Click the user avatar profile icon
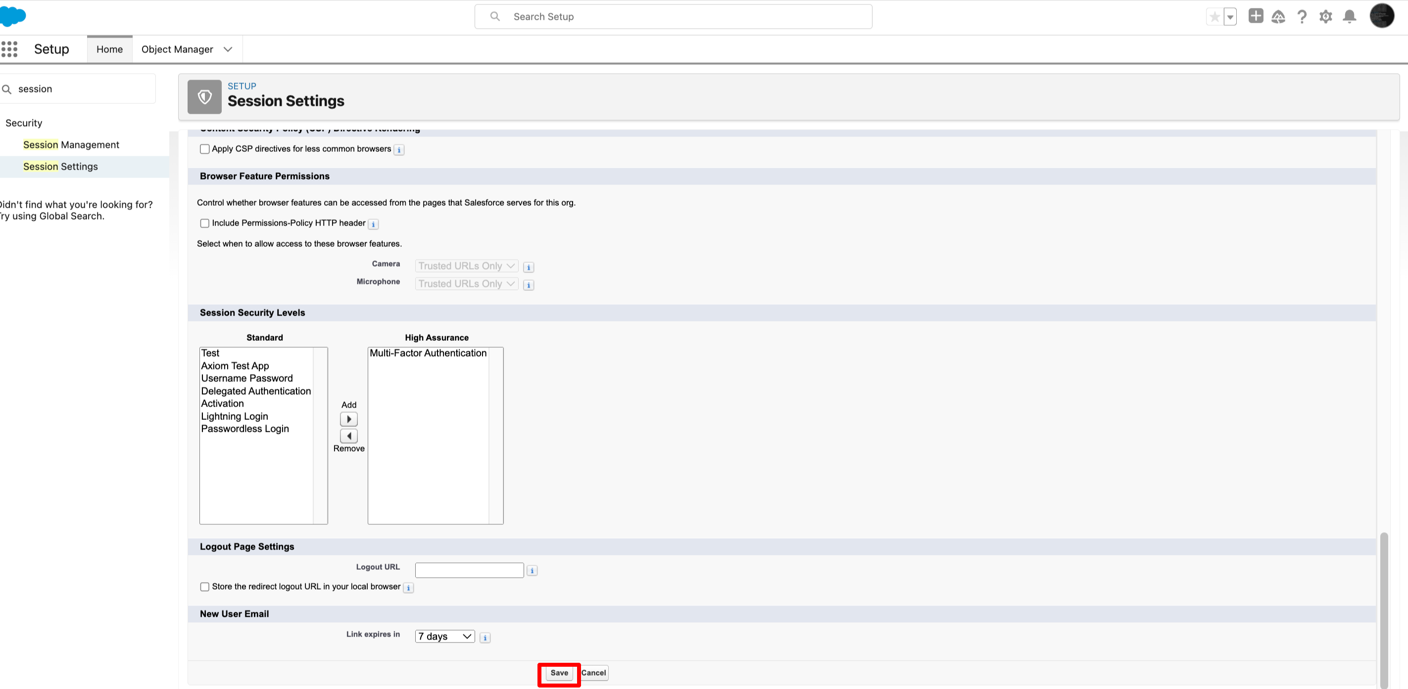Screen dimensions: 1408x689 pos(1381,16)
